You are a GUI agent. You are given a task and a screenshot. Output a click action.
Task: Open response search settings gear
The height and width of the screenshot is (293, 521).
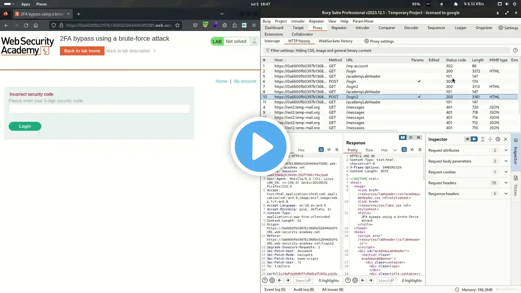coord(355,280)
